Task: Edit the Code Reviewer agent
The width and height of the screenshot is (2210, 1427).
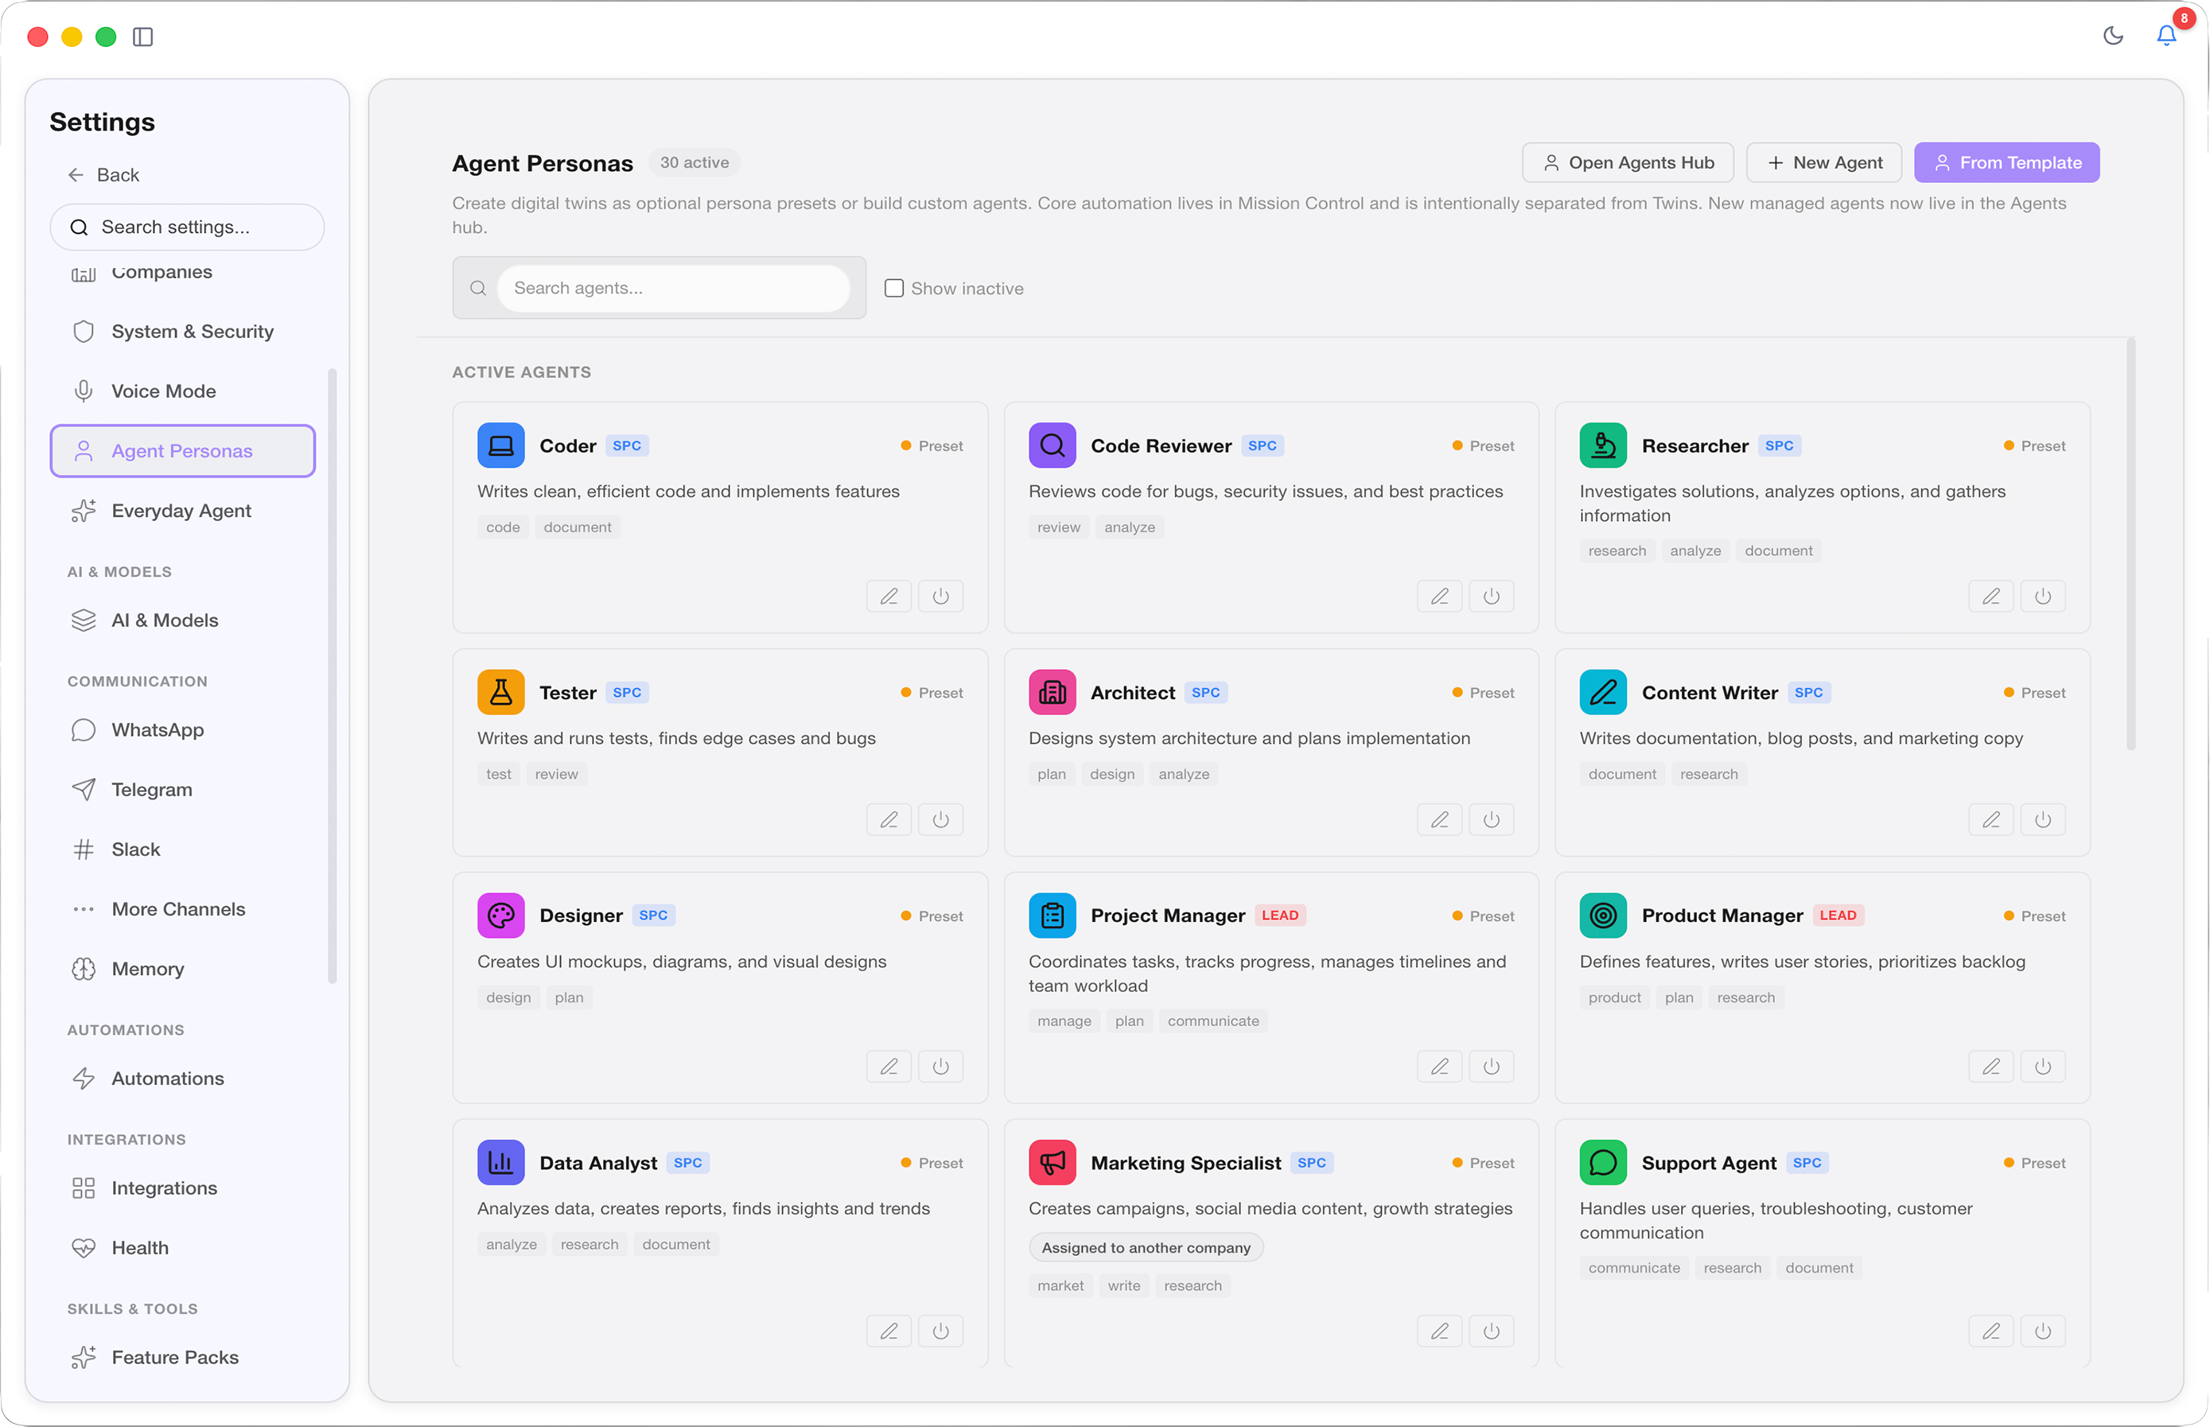Action: pos(1439,597)
